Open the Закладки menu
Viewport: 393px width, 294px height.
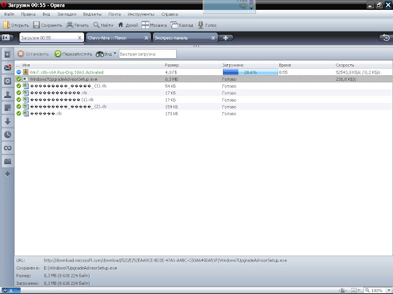[x=67, y=14]
